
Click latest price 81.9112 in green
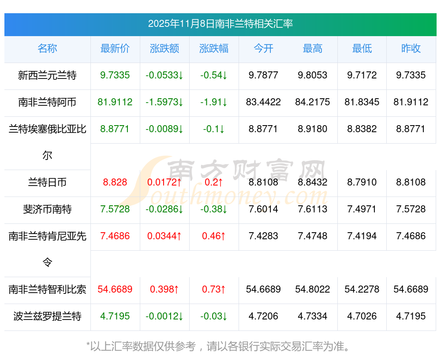click(115, 102)
